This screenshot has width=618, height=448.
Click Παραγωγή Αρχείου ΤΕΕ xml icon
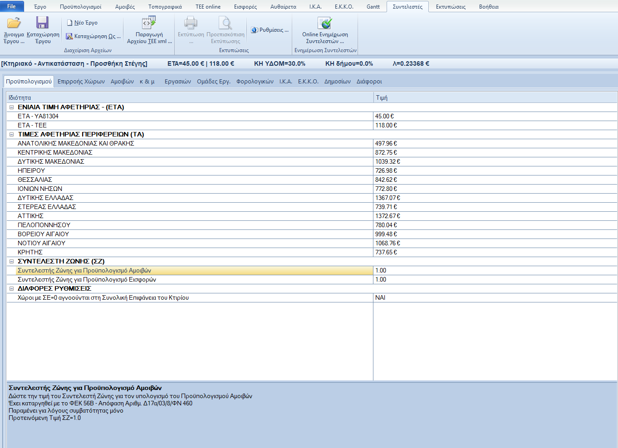149,23
